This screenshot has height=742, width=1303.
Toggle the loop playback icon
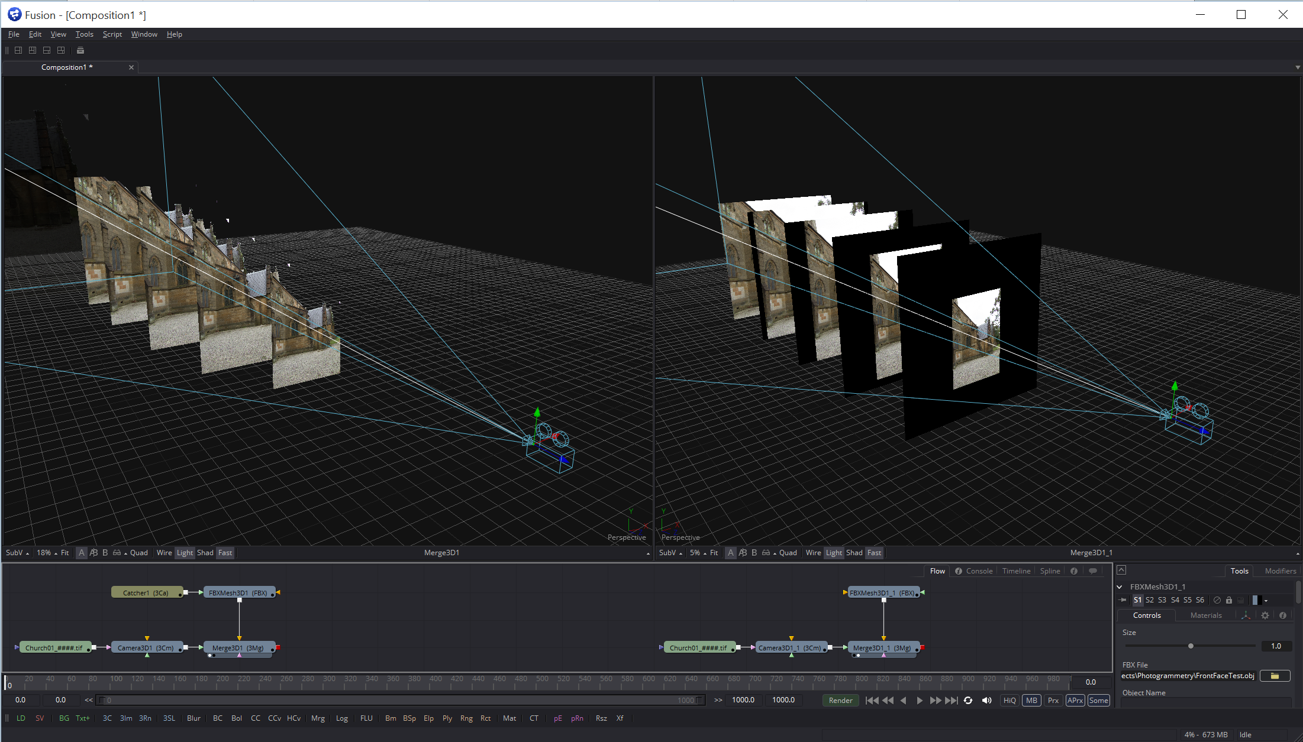[x=968, y=700]
